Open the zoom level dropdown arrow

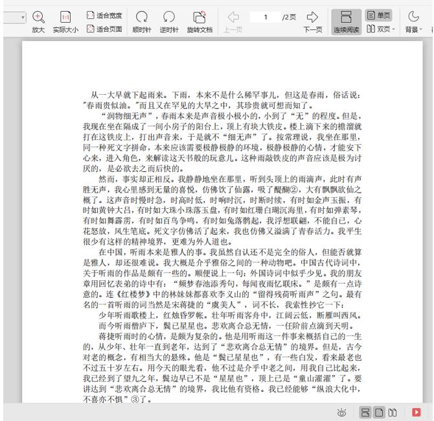[23, 18]
